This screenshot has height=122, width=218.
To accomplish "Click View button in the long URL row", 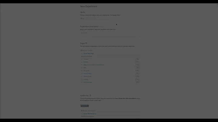I will click(x=137, y=65).
